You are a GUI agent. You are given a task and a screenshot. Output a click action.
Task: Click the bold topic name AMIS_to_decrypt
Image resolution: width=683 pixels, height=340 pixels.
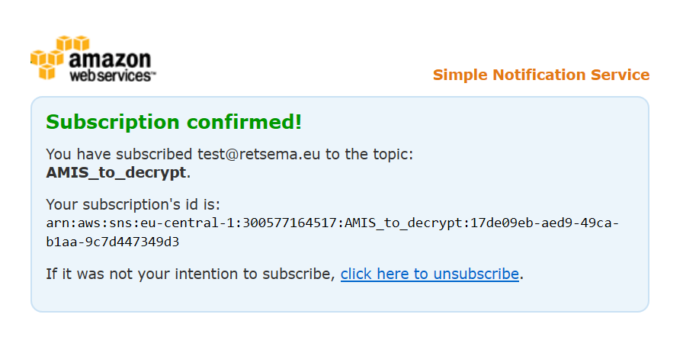[116, 172]
